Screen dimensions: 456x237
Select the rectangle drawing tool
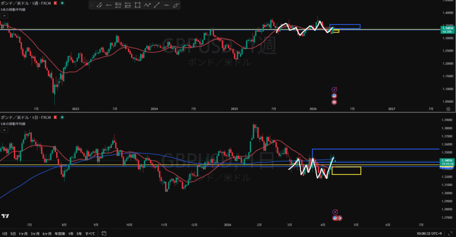(137, 5)
